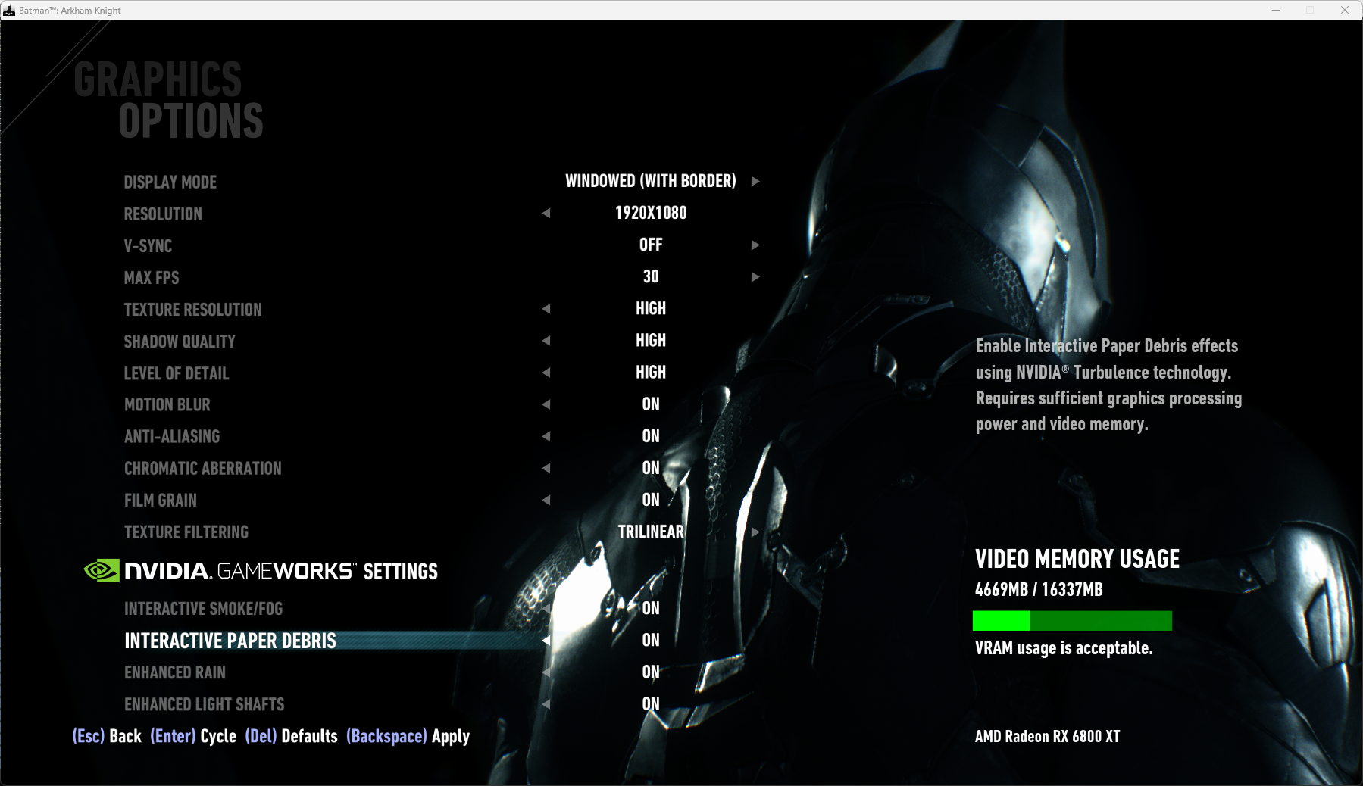Click the left arrow on Motion Blur row
Image resolution: width=1363 pixels, height=786 pixels.
[x=546, y=404]
